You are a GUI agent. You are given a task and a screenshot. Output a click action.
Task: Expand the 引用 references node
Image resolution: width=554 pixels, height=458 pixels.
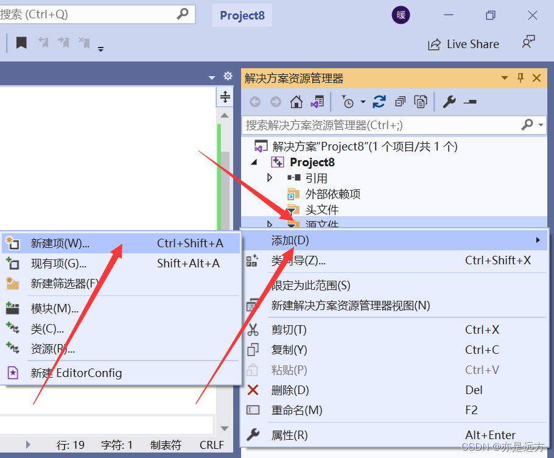270,177
